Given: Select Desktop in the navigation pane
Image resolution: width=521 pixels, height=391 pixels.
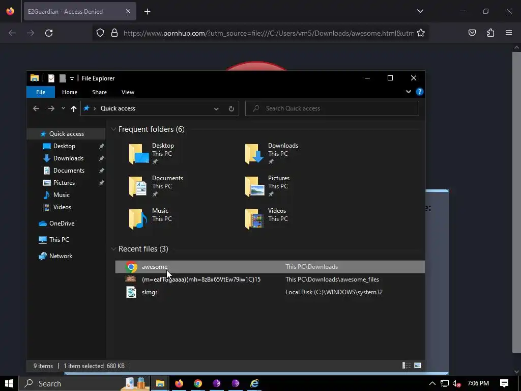Looking at the screenshot, I should (x=64, y=146).
